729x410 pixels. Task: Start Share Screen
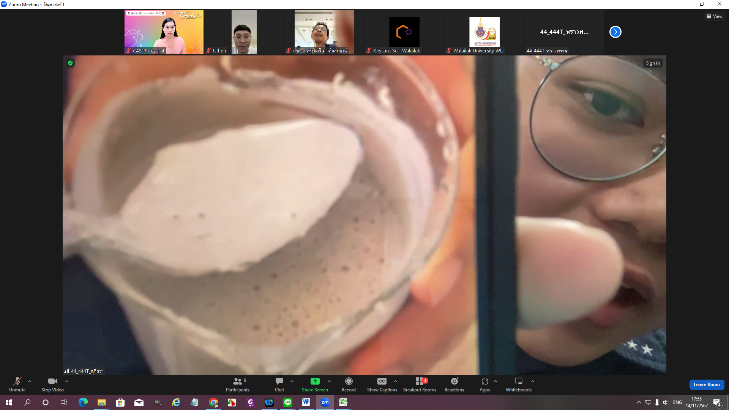pos(315,384)
